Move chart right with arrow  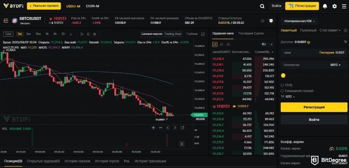coord(175,128)
